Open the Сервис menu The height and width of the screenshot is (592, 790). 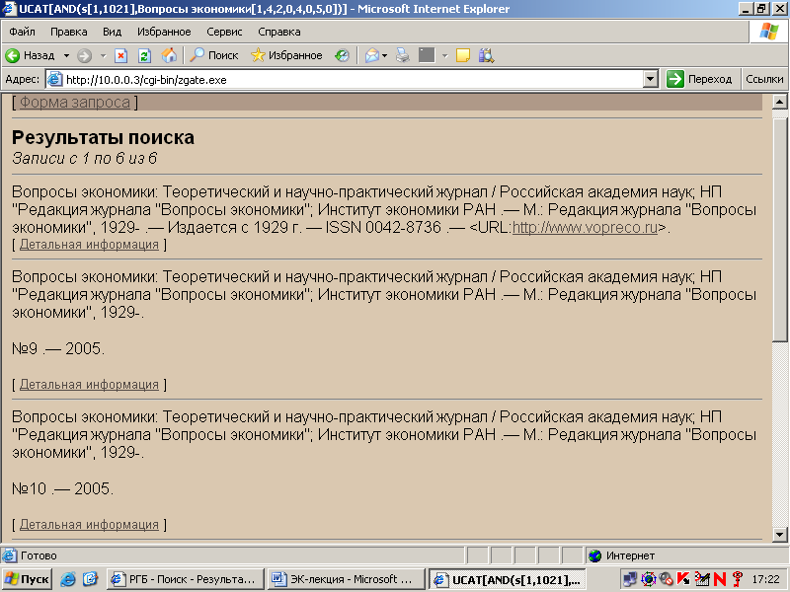point(224,32)
